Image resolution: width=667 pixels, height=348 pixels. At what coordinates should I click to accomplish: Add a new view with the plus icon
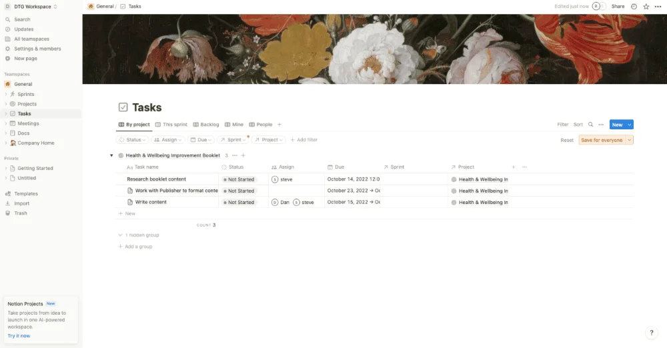(x=279, y=125)
